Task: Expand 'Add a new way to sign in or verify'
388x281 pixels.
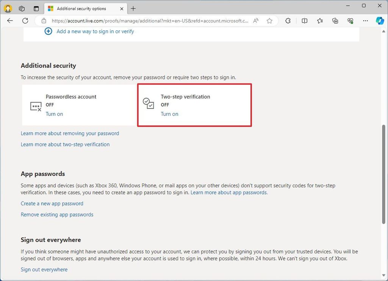Action: 95,31
